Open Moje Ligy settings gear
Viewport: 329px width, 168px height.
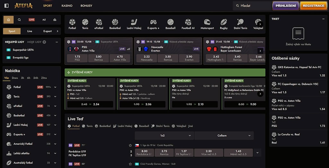click(x=44, y=42)
